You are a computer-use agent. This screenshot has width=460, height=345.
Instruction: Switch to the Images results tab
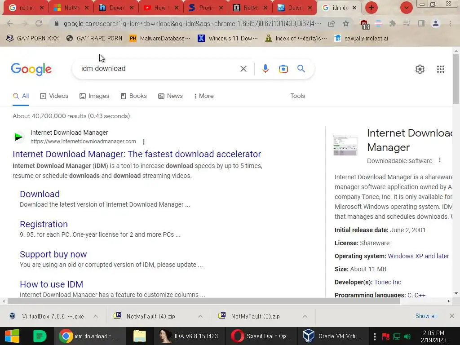click(x=94, y=96)
